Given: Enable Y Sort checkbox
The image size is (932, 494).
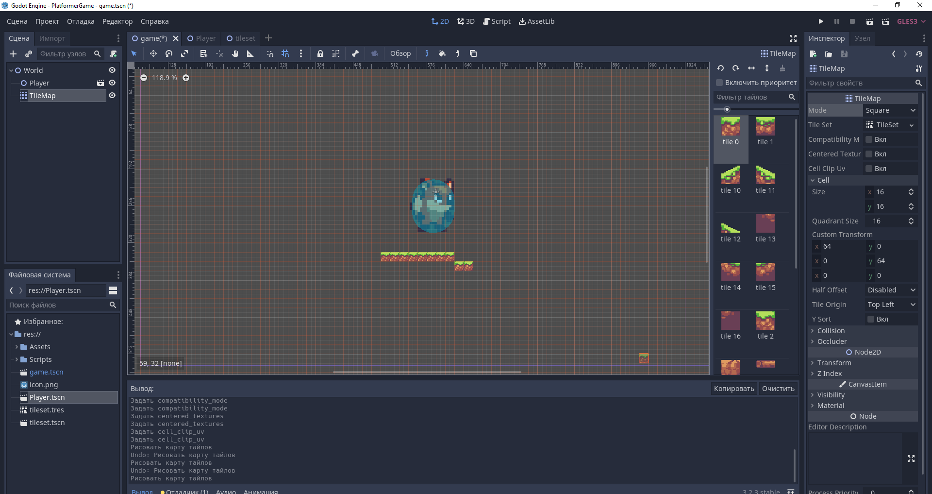Looking at the screenshot, I should pos(871,319).
